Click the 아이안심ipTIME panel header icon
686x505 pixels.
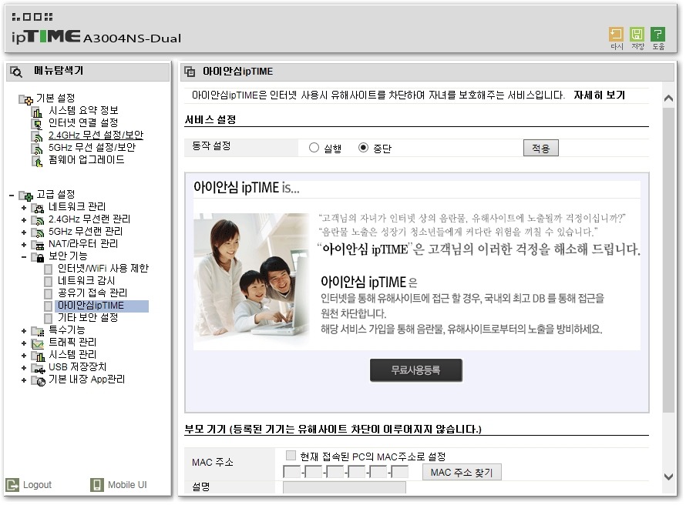point(190,72)
